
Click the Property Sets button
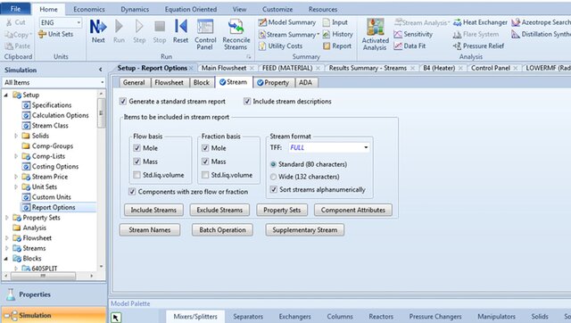[x=282, y=210]
